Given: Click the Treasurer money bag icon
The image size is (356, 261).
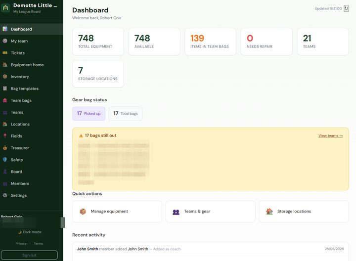Looking at the screenshot, I should (5, 148).
